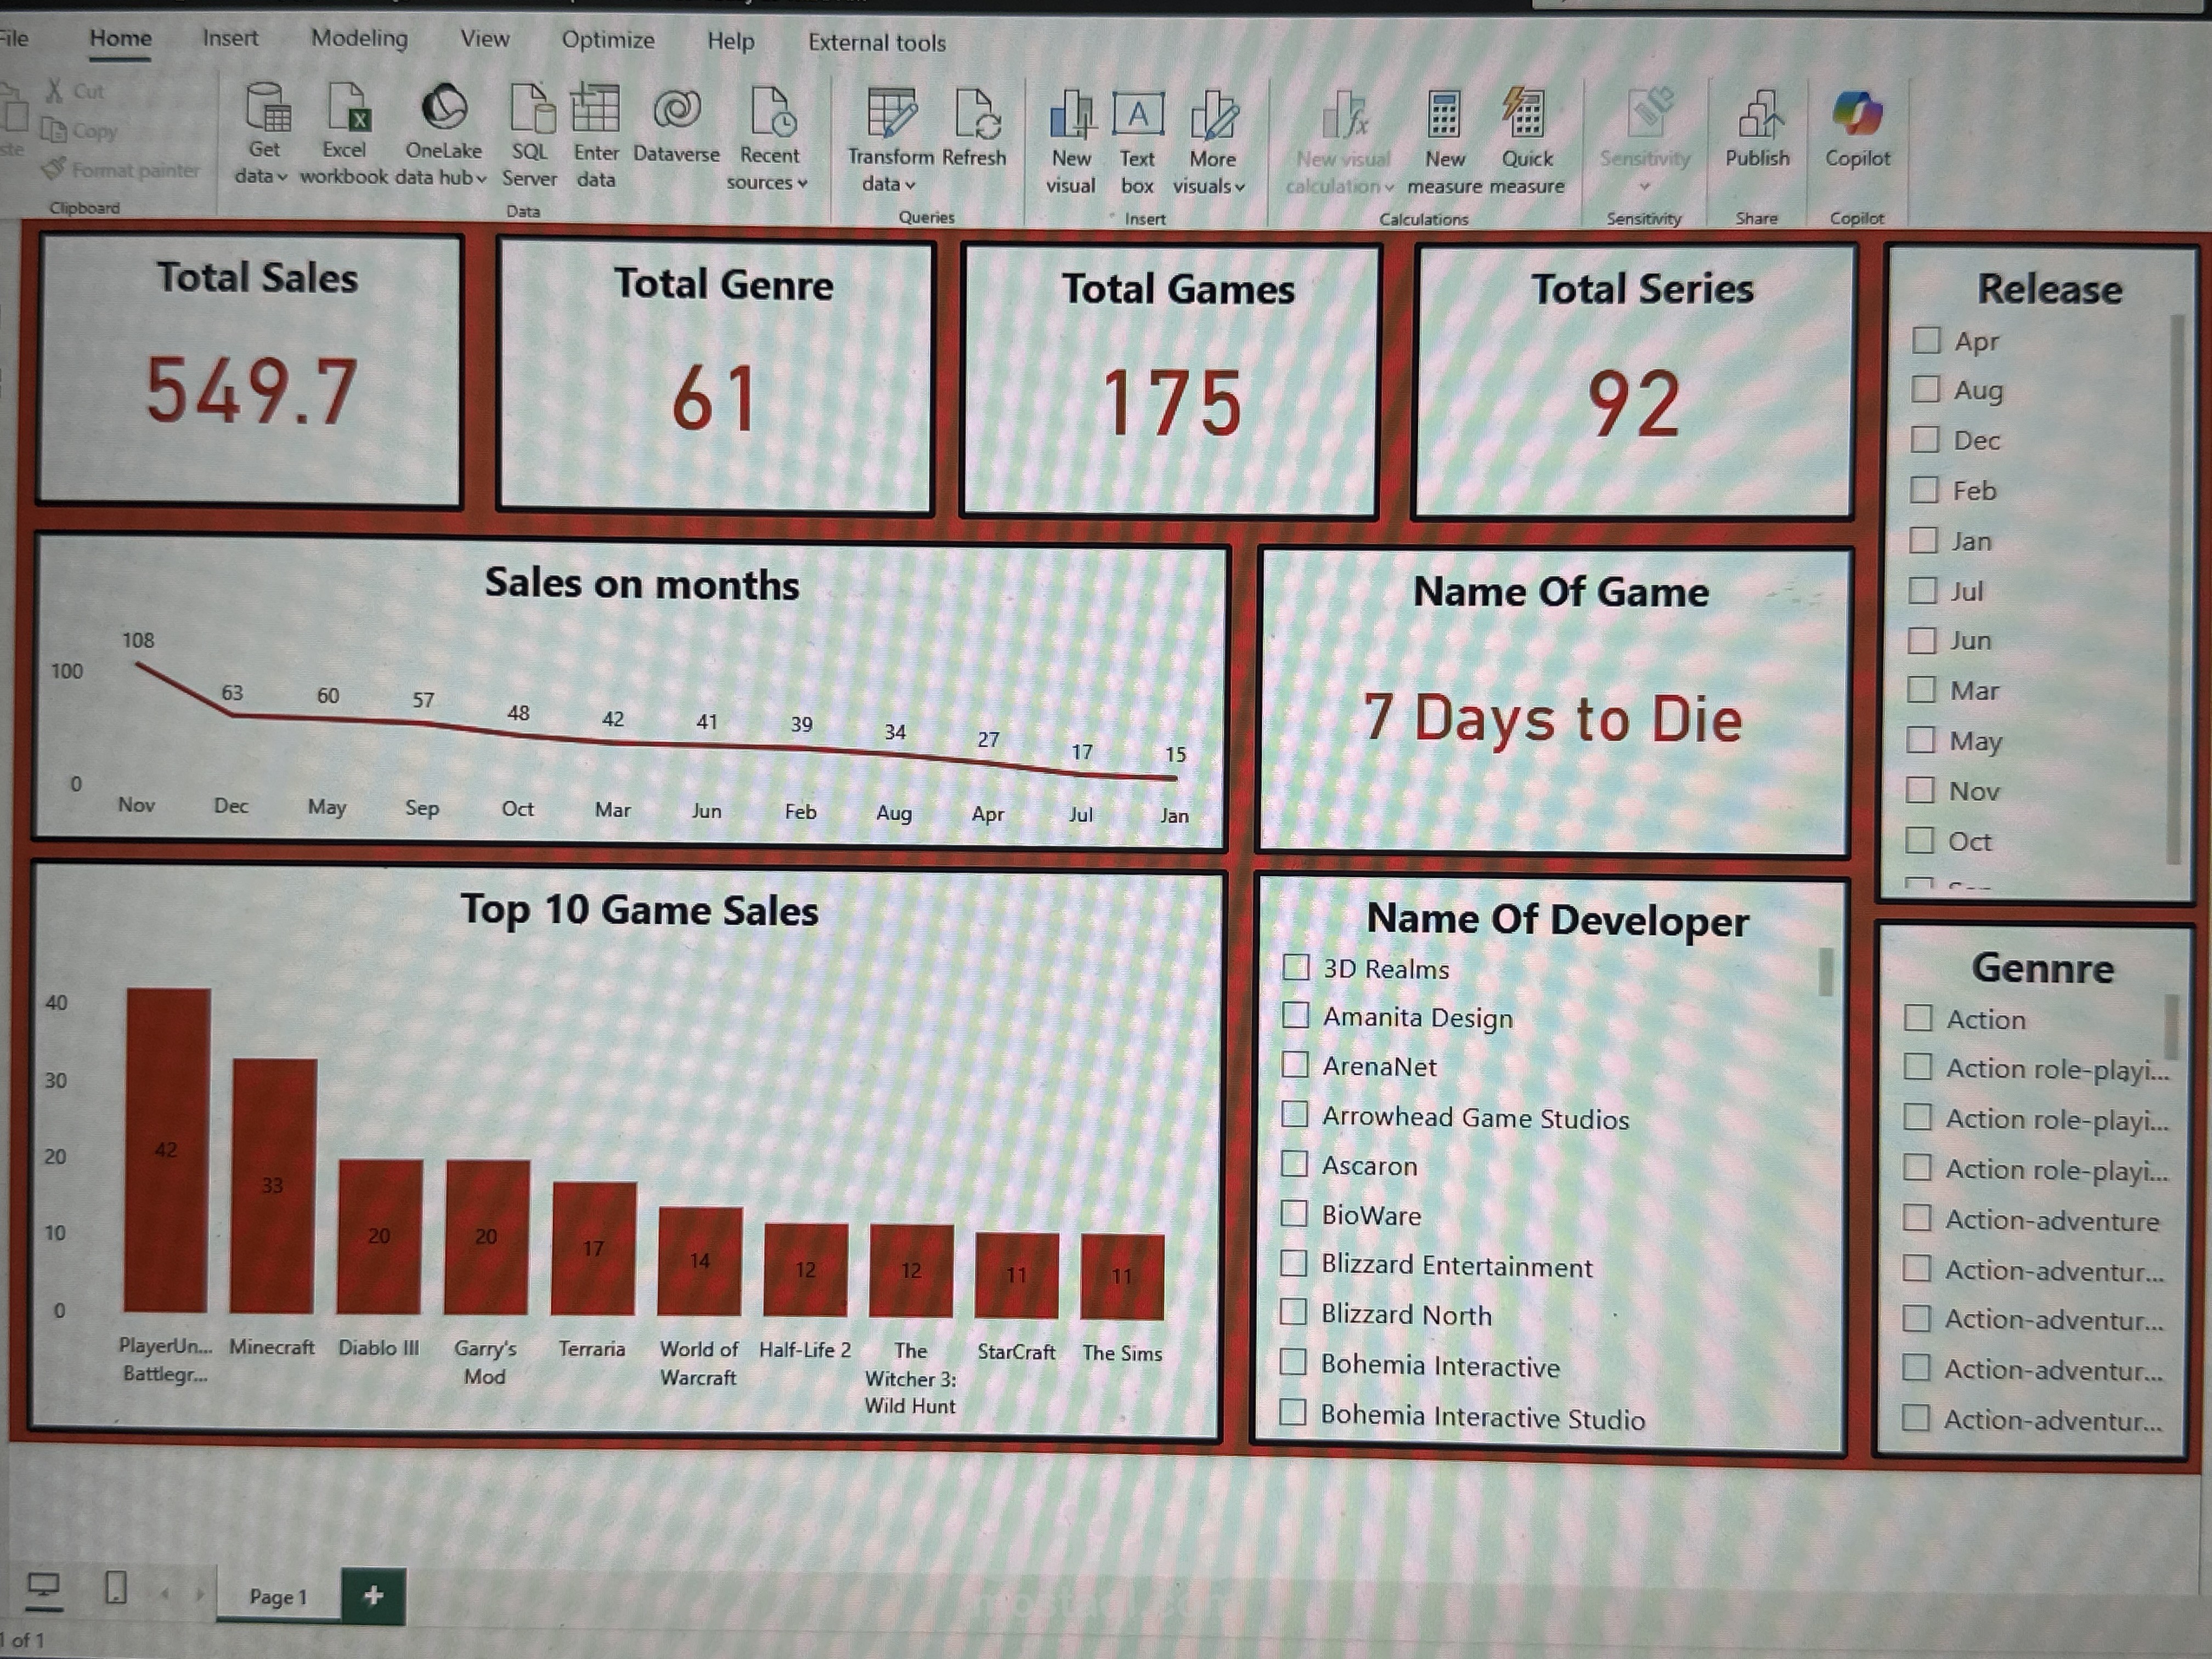Select Blizzard North developer

point(1293,1312)
